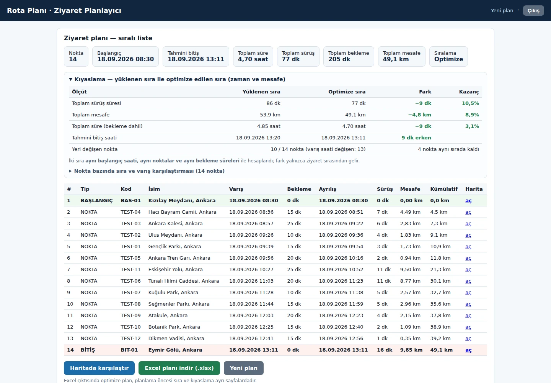This screenshot has height=383, width=551.
Task: Click the Yeri değişen nokta row label
Action: pos(95,149)
